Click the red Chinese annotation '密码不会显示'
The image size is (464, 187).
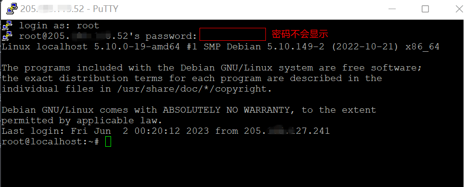300,34
